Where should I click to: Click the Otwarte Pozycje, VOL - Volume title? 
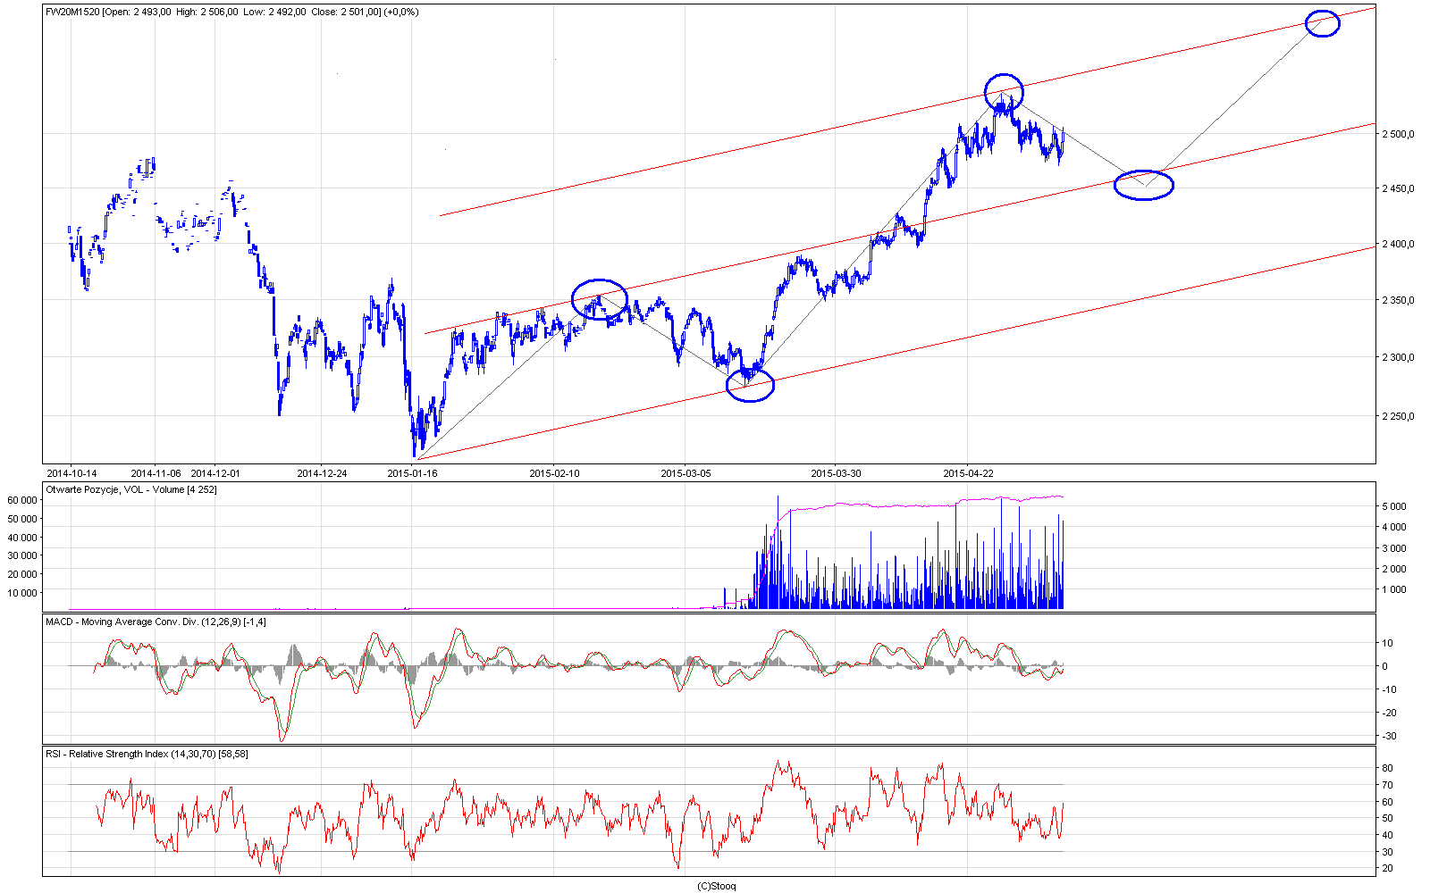click(x=131, y=489)
